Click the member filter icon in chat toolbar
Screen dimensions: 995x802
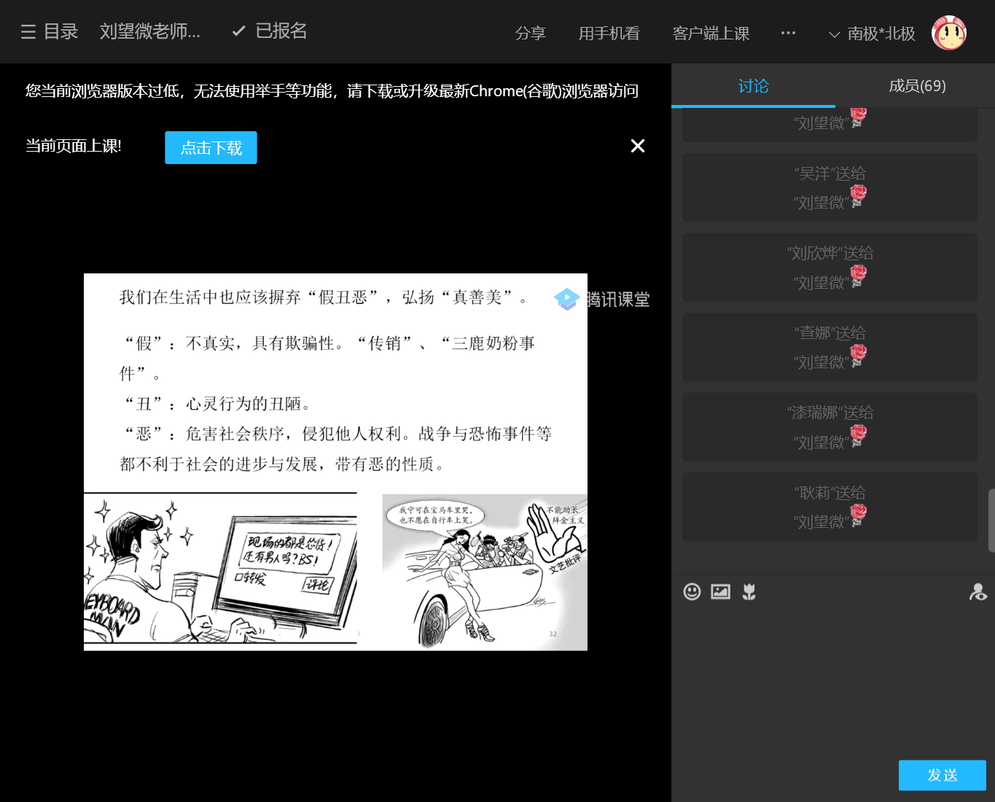click(x=978, y=592)
